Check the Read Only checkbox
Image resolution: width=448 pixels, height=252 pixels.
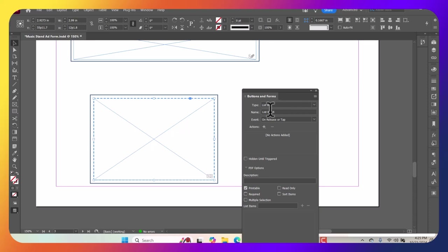[279, 188]
